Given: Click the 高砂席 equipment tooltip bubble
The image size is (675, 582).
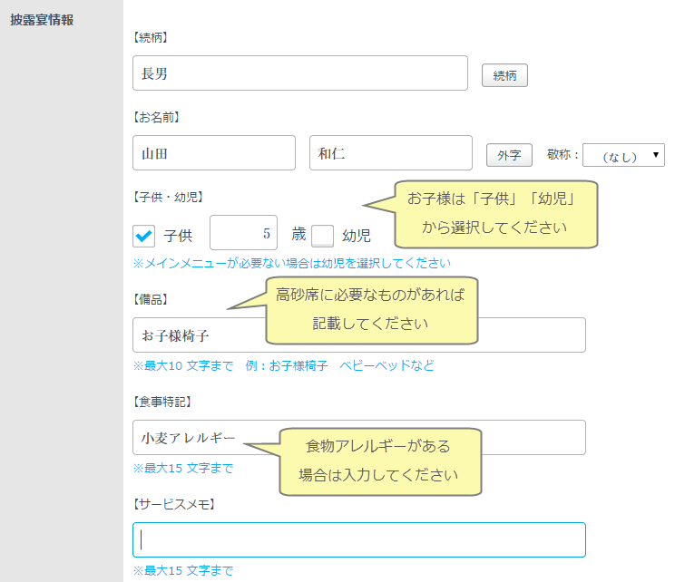Looking at the screenshot, I should click(372, 310).
